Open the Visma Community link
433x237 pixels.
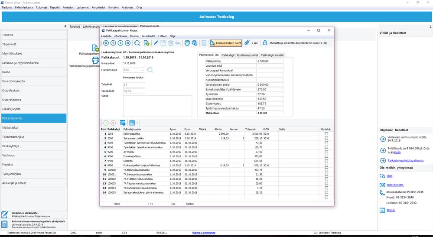click(204, 233)
